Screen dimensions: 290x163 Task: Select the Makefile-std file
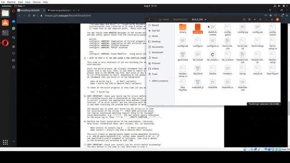pyautogui.click(x=242, y=85)
